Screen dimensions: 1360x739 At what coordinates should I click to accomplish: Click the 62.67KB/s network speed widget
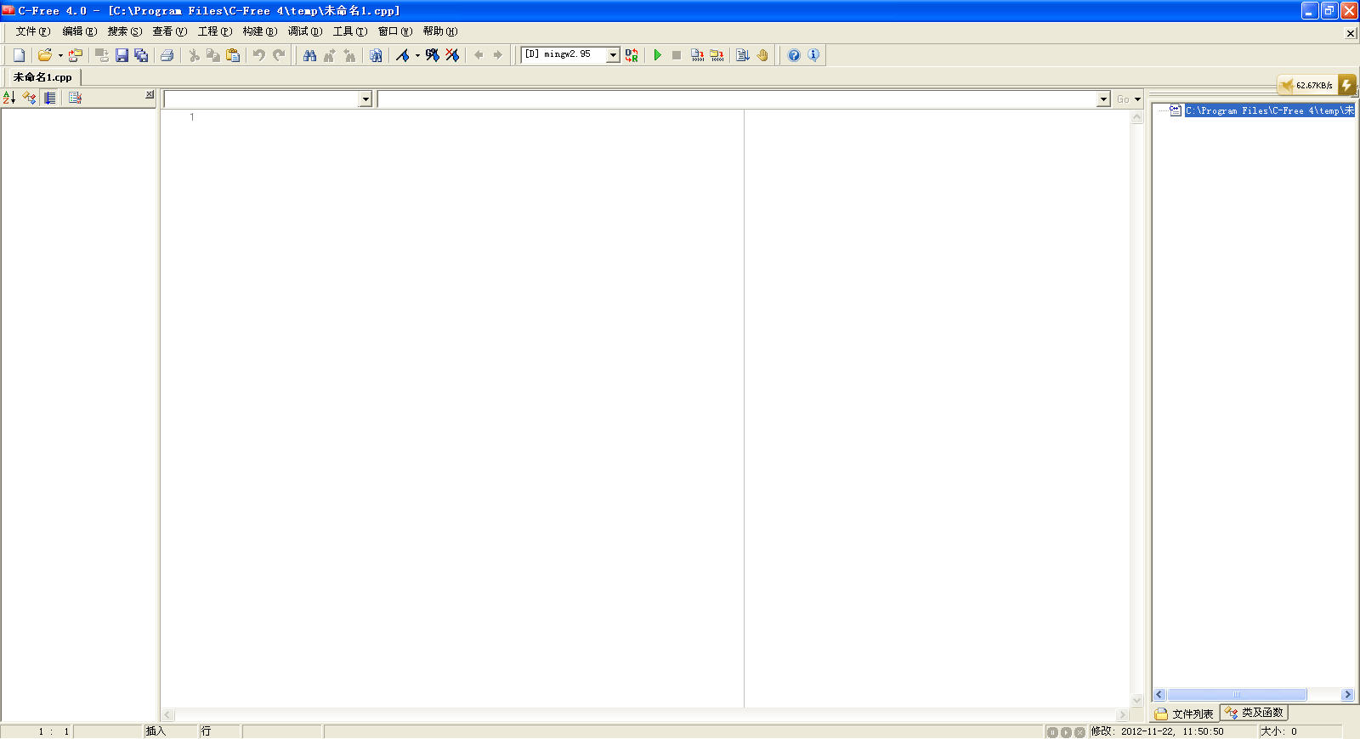tap(1317, 85)
